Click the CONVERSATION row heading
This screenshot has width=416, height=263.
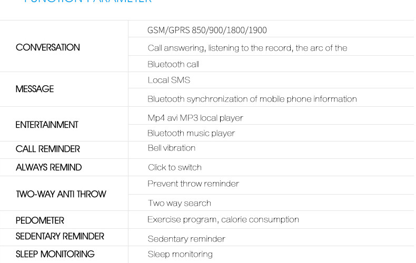click(48, 47)
